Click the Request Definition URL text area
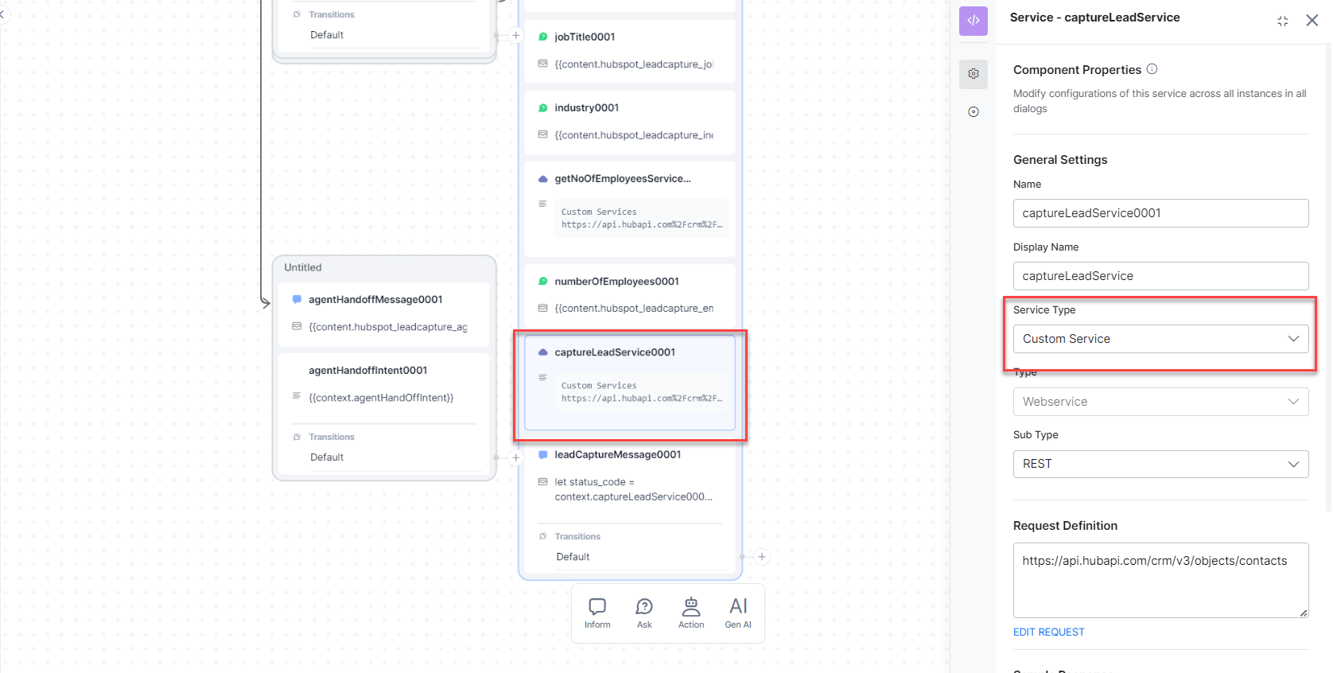 1160,580
